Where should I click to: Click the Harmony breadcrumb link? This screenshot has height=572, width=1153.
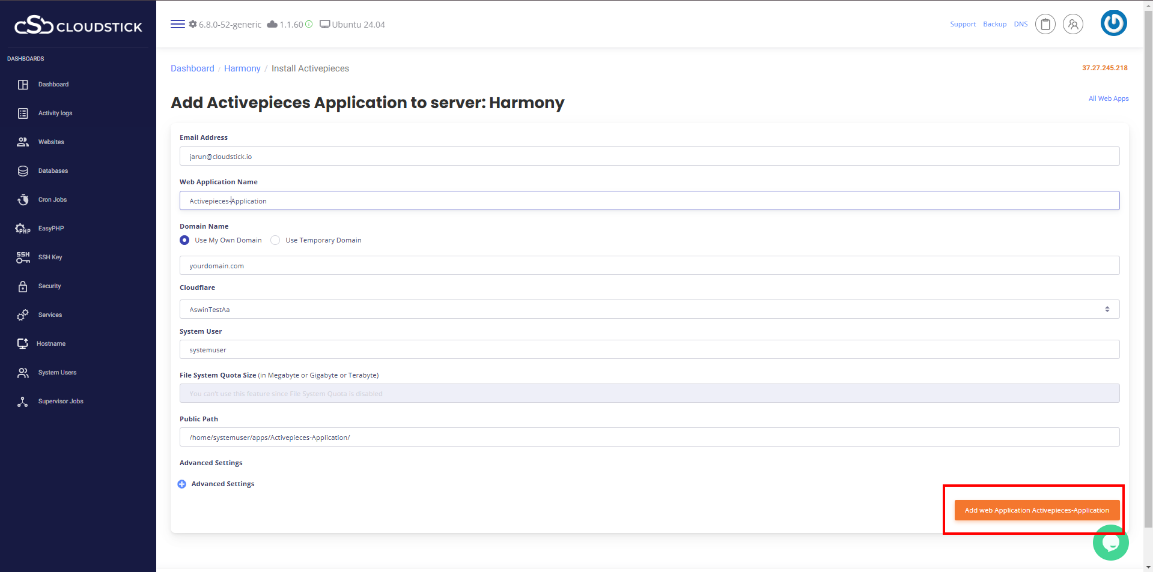(x=242, y=68)
